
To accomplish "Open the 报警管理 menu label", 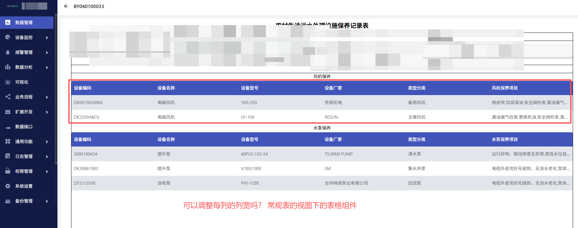I will tap(24, 52).
